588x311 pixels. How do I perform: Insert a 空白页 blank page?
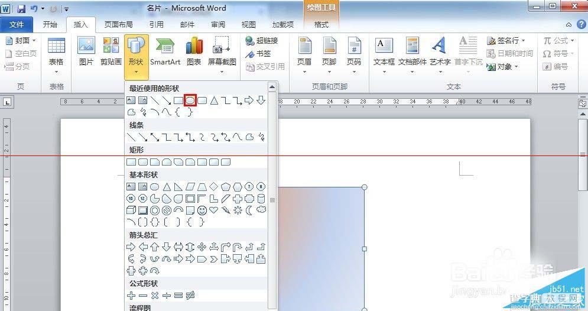point(21,54)
